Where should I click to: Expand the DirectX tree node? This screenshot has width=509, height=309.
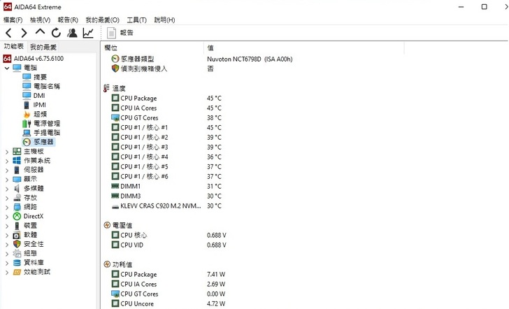point(7,217)
